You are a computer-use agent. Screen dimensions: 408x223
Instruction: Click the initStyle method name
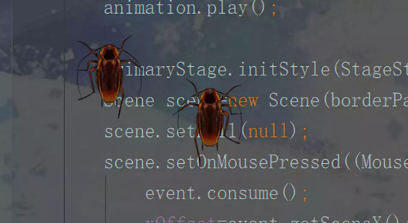(284, 70)
